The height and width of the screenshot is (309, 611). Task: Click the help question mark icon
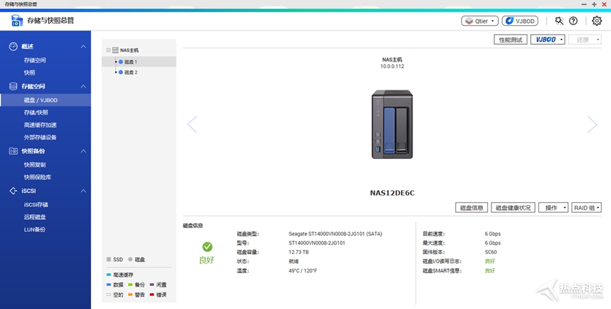pos(574,21)
